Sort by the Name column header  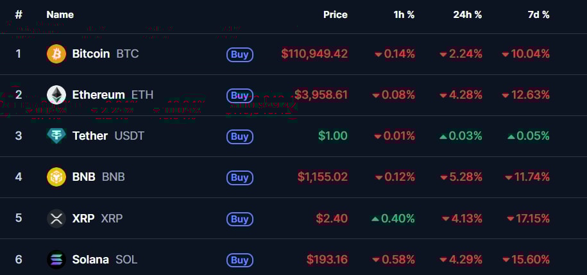pos(60,15)
